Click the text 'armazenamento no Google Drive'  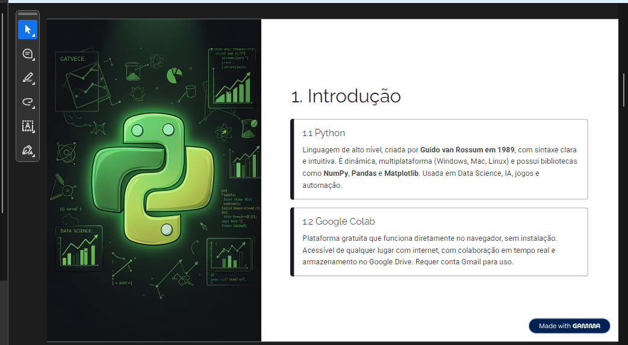click(358, 262)
